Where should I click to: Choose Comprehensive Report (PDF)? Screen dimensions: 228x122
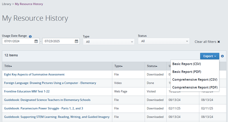pos(195,87)
